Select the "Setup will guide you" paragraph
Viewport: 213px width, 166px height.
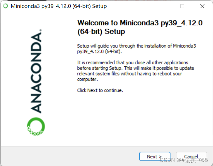point(137,49)
